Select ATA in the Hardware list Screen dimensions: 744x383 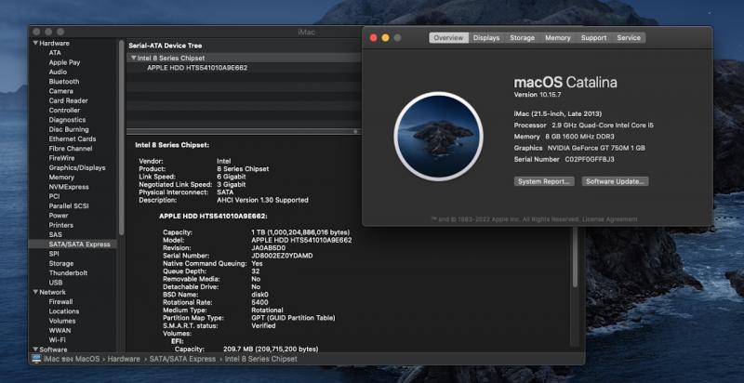coord(55,53)
